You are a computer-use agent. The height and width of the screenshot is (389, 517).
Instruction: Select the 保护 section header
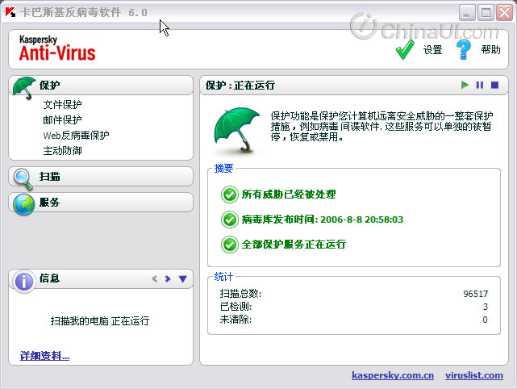click(x=101, y=85)
